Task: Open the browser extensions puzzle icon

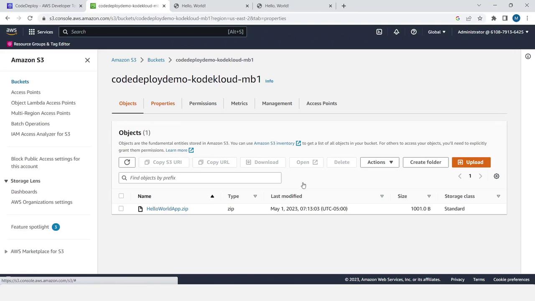Action: (494, 18)
